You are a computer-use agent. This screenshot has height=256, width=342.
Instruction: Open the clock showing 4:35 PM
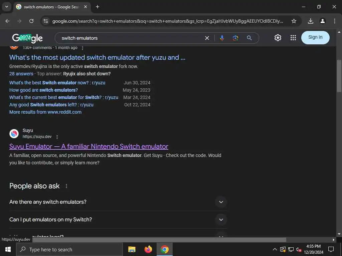313,249
